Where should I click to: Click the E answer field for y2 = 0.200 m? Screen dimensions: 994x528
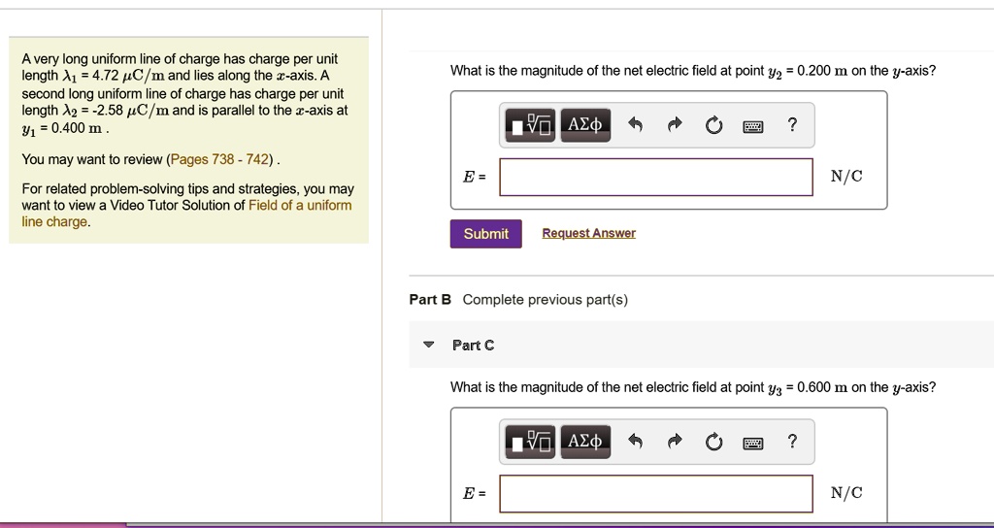656,177
